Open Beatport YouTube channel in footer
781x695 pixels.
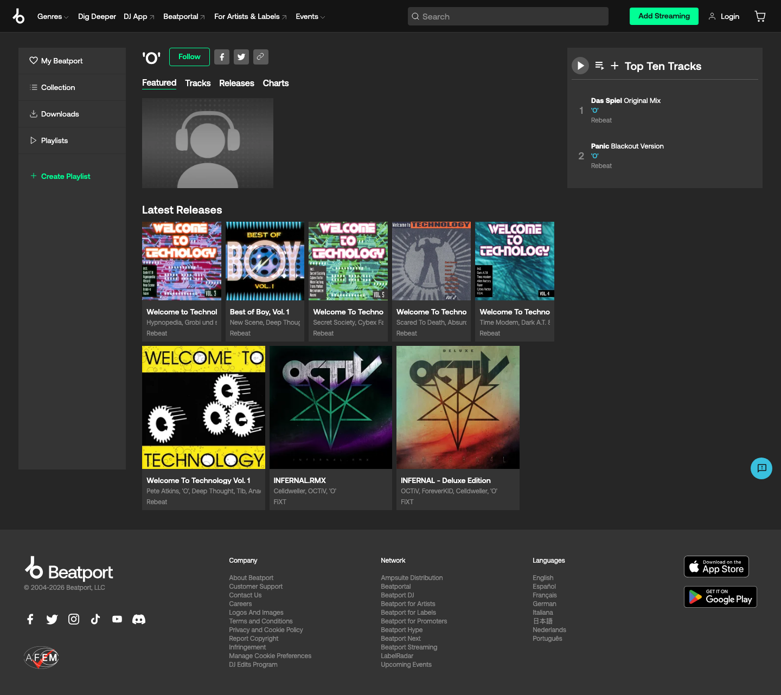[x=117, y=619]
